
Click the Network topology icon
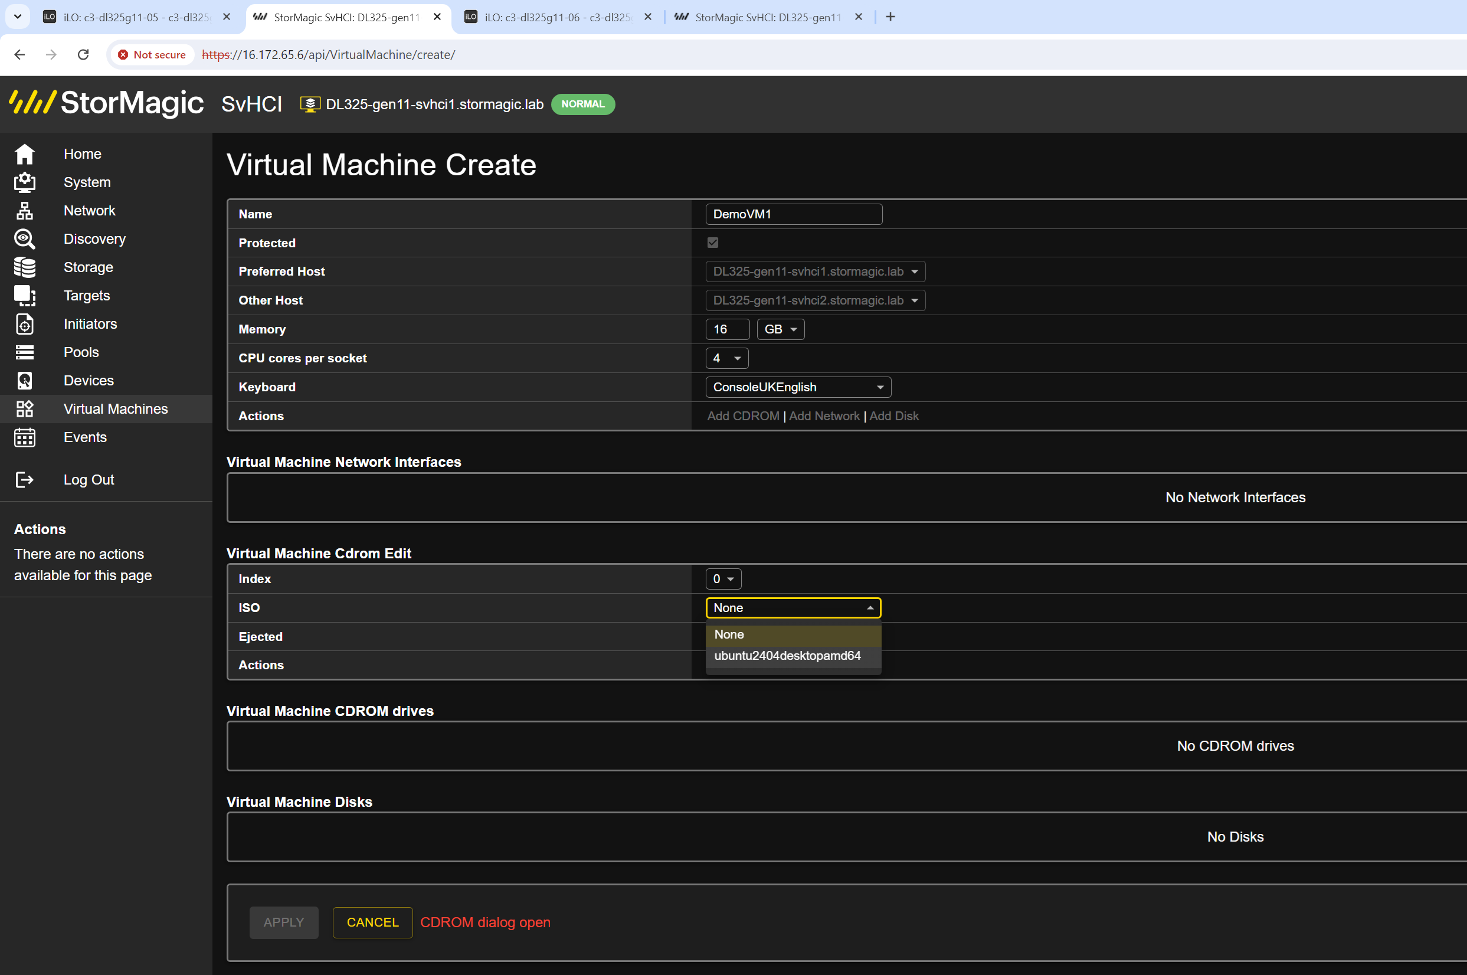point(25,211)
